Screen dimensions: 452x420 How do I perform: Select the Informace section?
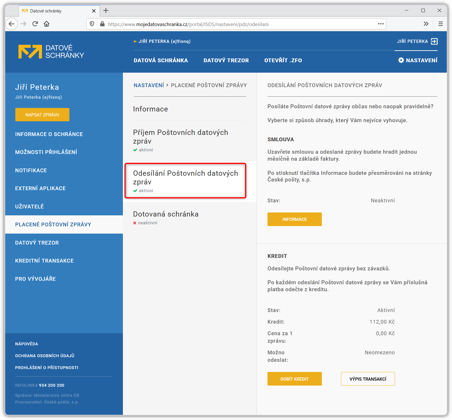coord(150,109)
